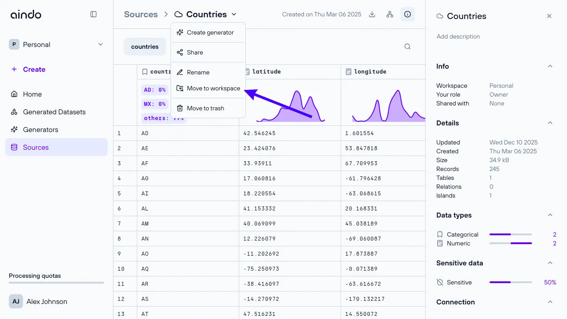Screen dimensions: 567x319
Task: Click the Sensitive data percentage bar
Action: coord(510,282)
